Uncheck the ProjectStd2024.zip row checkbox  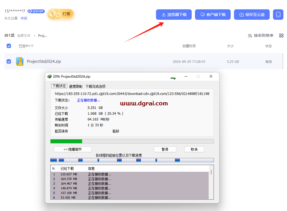click(x=9, y=61)
